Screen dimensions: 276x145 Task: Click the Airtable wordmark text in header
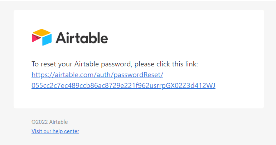pyautogui.click(x=82, y=38)
